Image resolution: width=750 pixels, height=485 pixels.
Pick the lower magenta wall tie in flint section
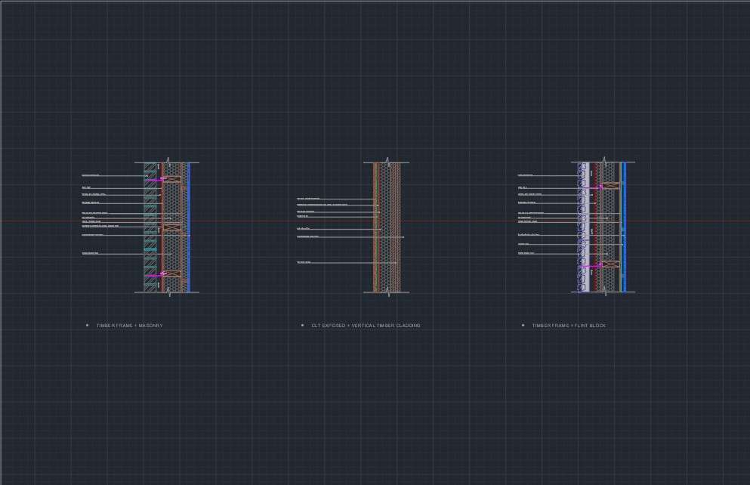592,265
